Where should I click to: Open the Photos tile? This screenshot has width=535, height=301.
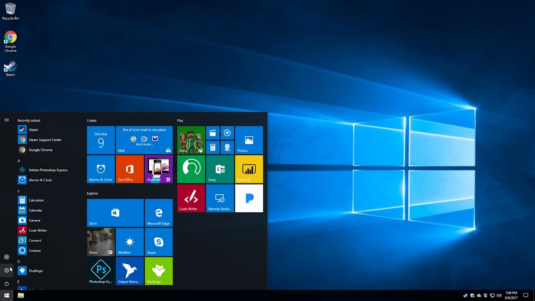coord(249,140)
